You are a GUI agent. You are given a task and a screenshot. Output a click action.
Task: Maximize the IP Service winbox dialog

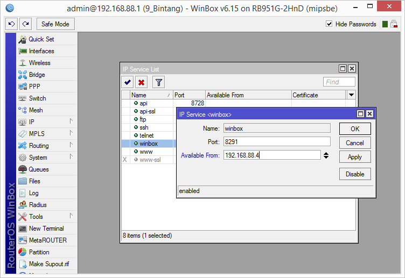click(x=361, y=114)
